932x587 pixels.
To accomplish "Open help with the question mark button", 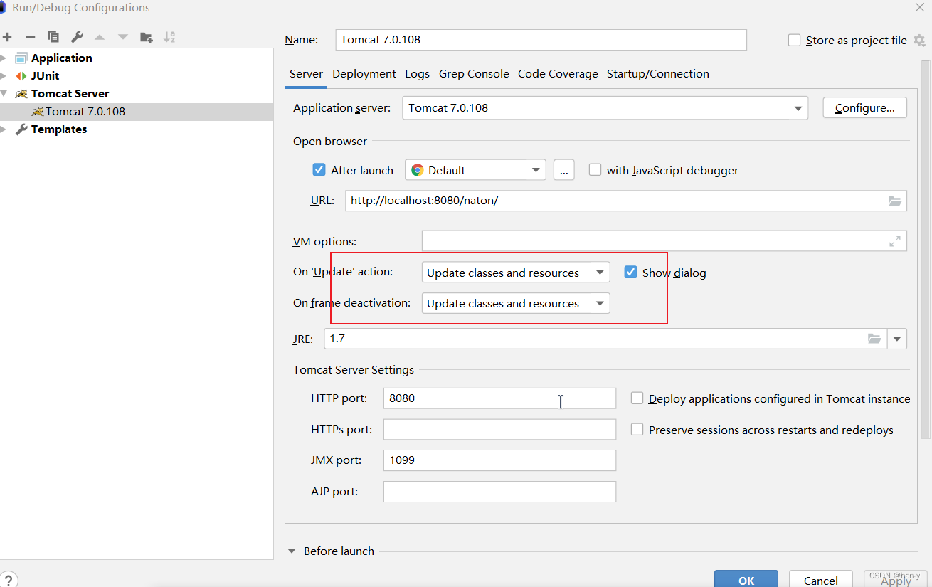I will click(x=9, y=580).
